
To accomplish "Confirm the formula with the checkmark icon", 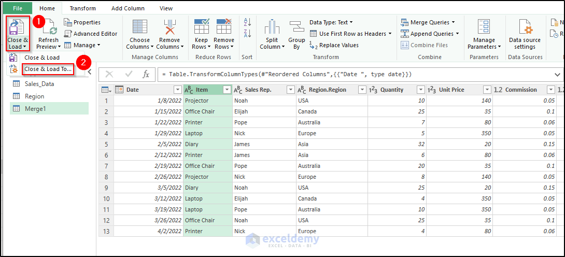I will coord(129,74).
